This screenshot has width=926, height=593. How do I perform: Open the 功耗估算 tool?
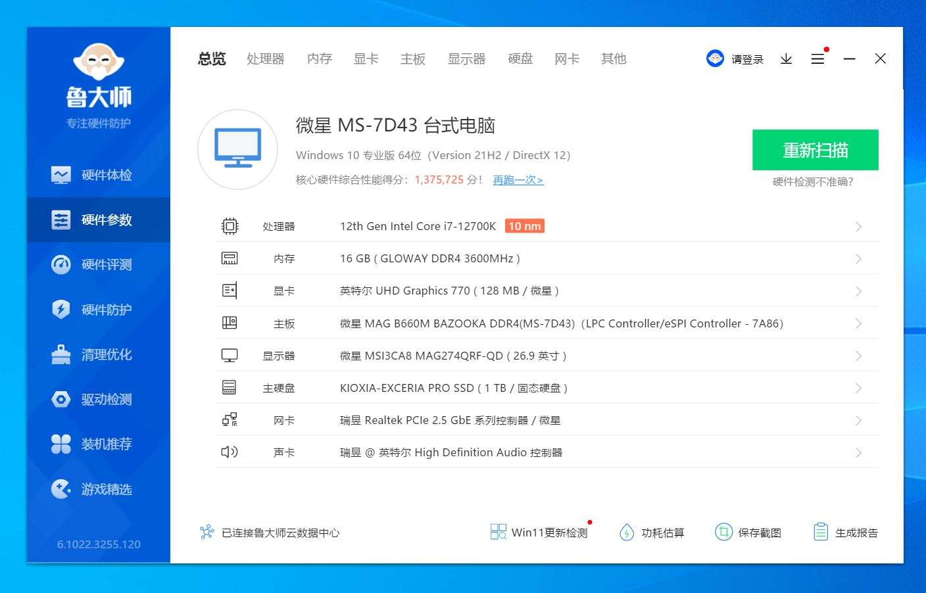tap(652, 533)
